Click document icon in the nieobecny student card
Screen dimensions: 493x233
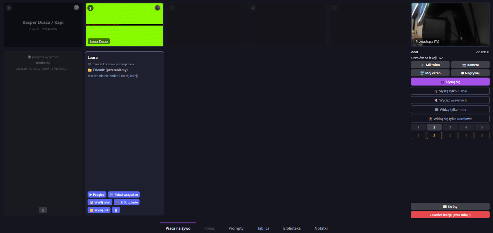[43, 210]
